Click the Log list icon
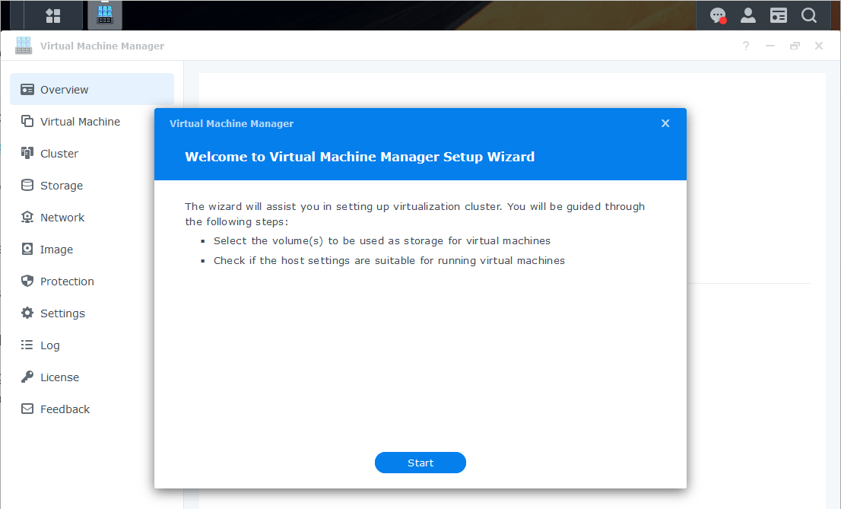841x509 pixels. tap(27, 345)
